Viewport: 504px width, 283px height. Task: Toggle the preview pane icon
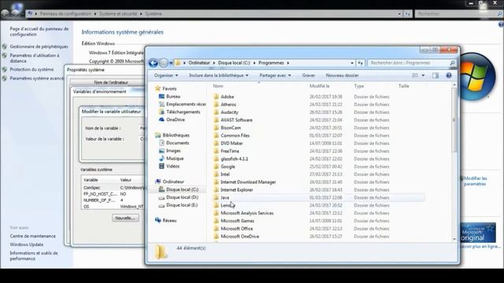[435, 75]
